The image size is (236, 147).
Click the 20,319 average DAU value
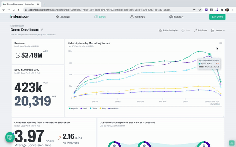pos(33,101)
